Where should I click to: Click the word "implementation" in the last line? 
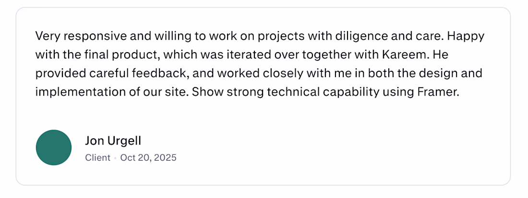[x=73, y=92]
